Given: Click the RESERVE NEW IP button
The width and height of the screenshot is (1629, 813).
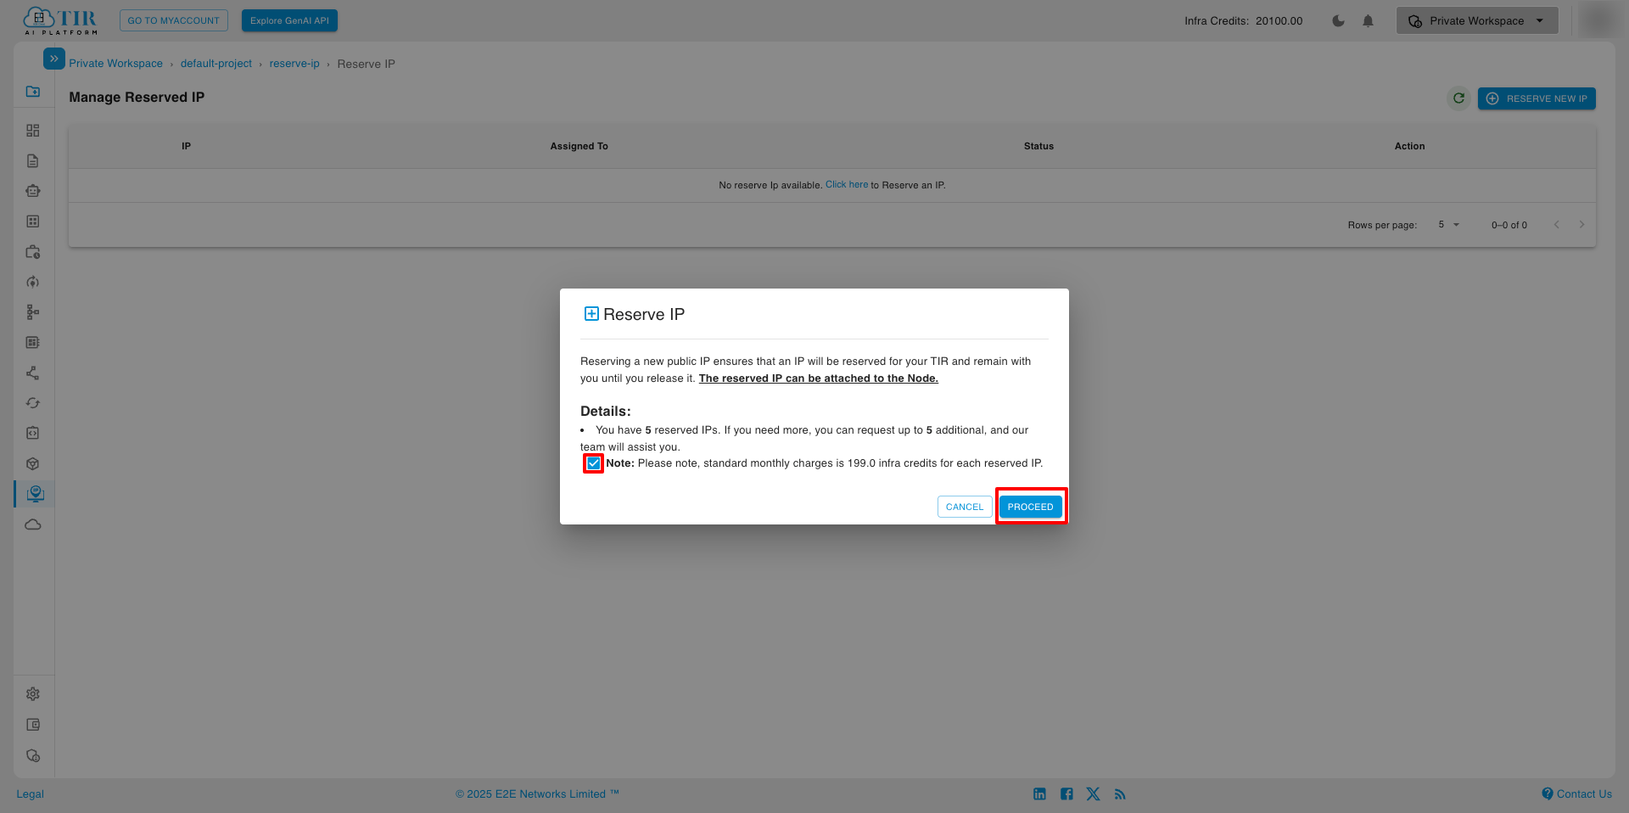Looking at the screenshot, I should point(1537,98).
